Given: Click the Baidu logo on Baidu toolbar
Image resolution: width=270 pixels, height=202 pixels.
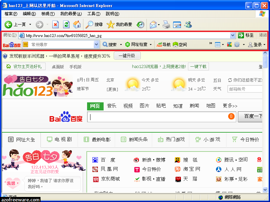Looking at the screenshot, I should pos(12,45).
